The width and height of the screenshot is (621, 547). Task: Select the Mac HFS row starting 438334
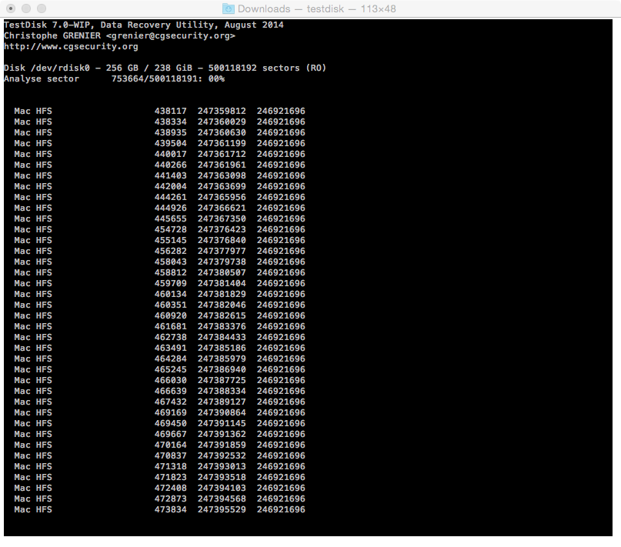(x=159, y=122)
